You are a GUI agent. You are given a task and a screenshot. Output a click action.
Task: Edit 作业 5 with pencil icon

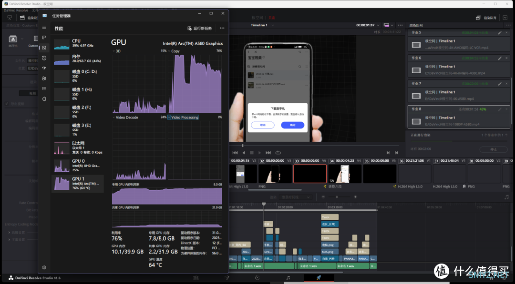(500, 33)
